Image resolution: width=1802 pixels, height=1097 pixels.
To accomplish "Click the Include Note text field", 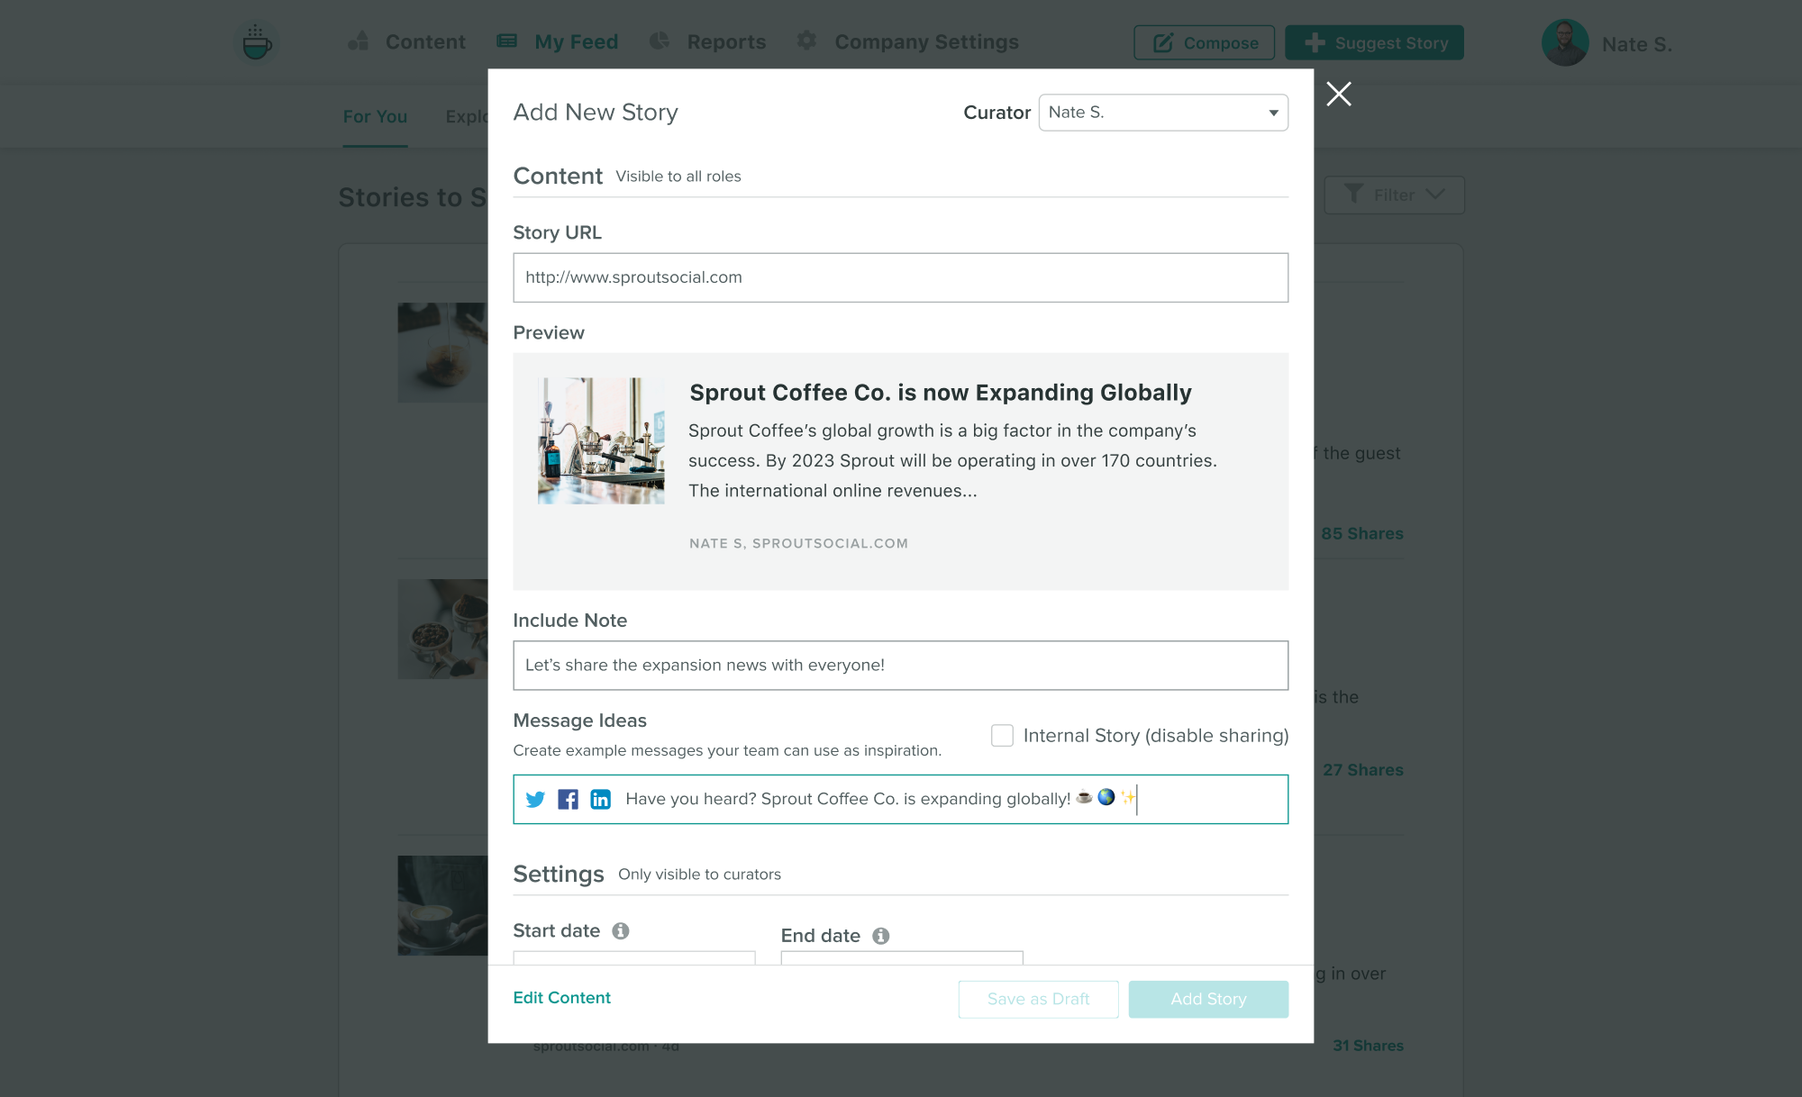I will tap(901, 665).
